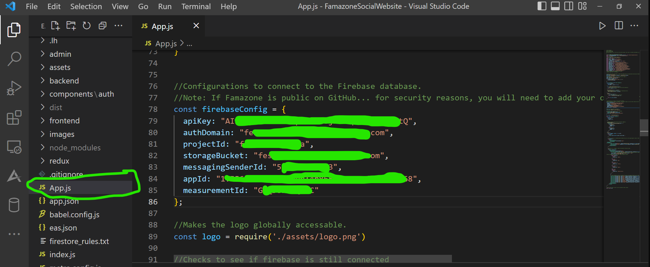Image resolution: width=650 pixels, height=267 pixels.
Task: Toggle the primary side bar
Action: pos(542,6)
